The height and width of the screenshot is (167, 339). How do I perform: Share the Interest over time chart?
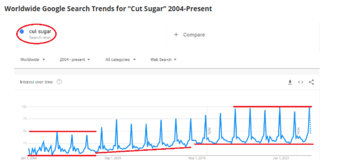tap(311, 82)
